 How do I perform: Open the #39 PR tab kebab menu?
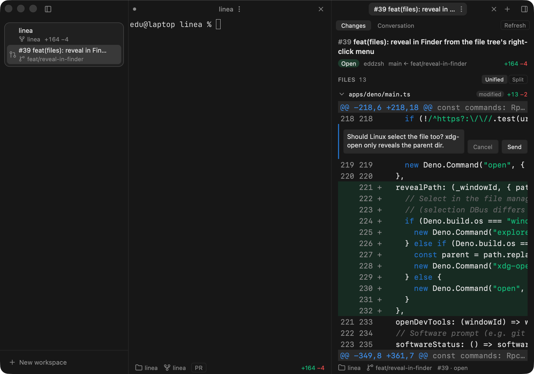[461, 9]
